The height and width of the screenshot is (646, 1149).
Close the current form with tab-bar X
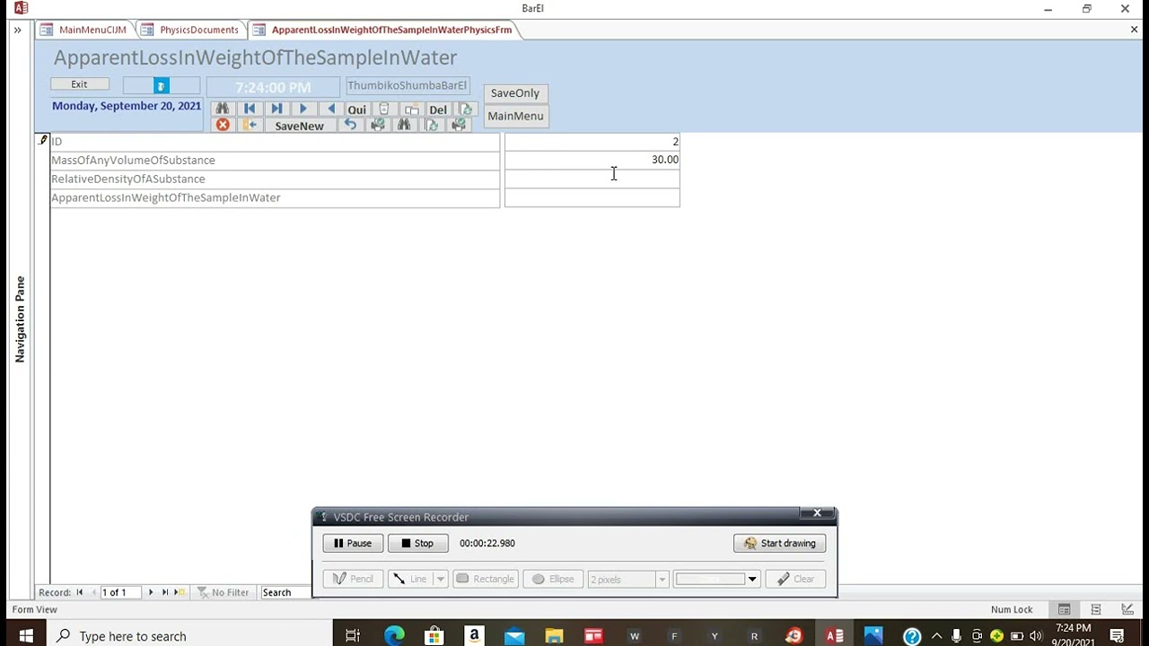1134,30
